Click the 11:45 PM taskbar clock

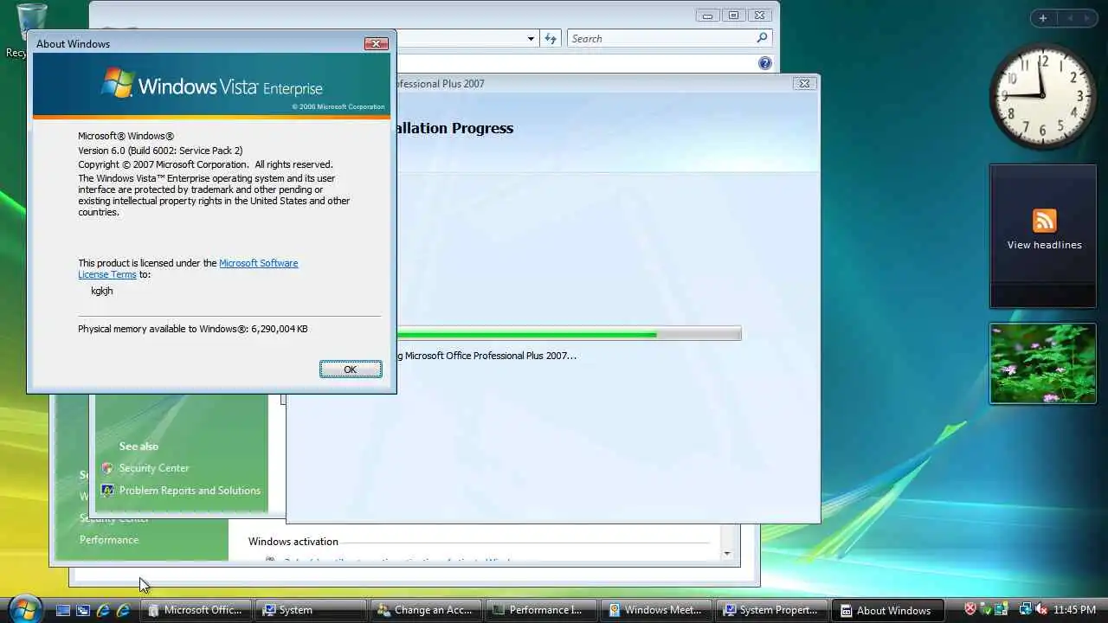pyautogui.click(x=1074, y=610)
